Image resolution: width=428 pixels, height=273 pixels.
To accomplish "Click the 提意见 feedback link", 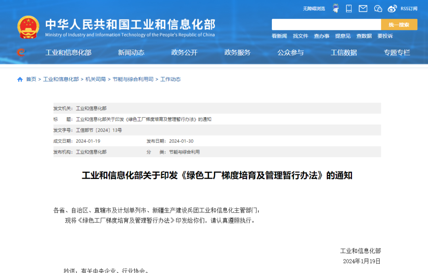I will tap(342, 36).
